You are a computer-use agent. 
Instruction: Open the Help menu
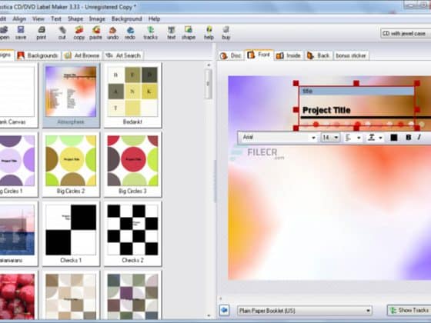point(154,19)
